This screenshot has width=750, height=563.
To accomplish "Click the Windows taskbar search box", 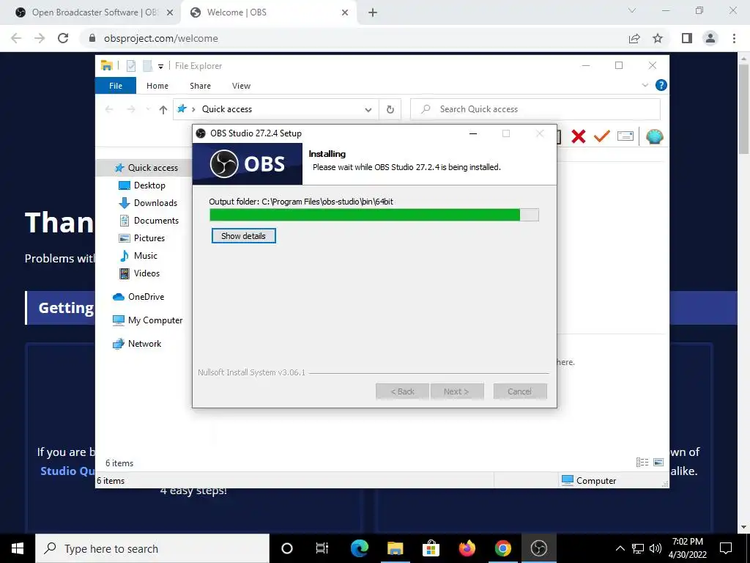I will pos(152,548).
